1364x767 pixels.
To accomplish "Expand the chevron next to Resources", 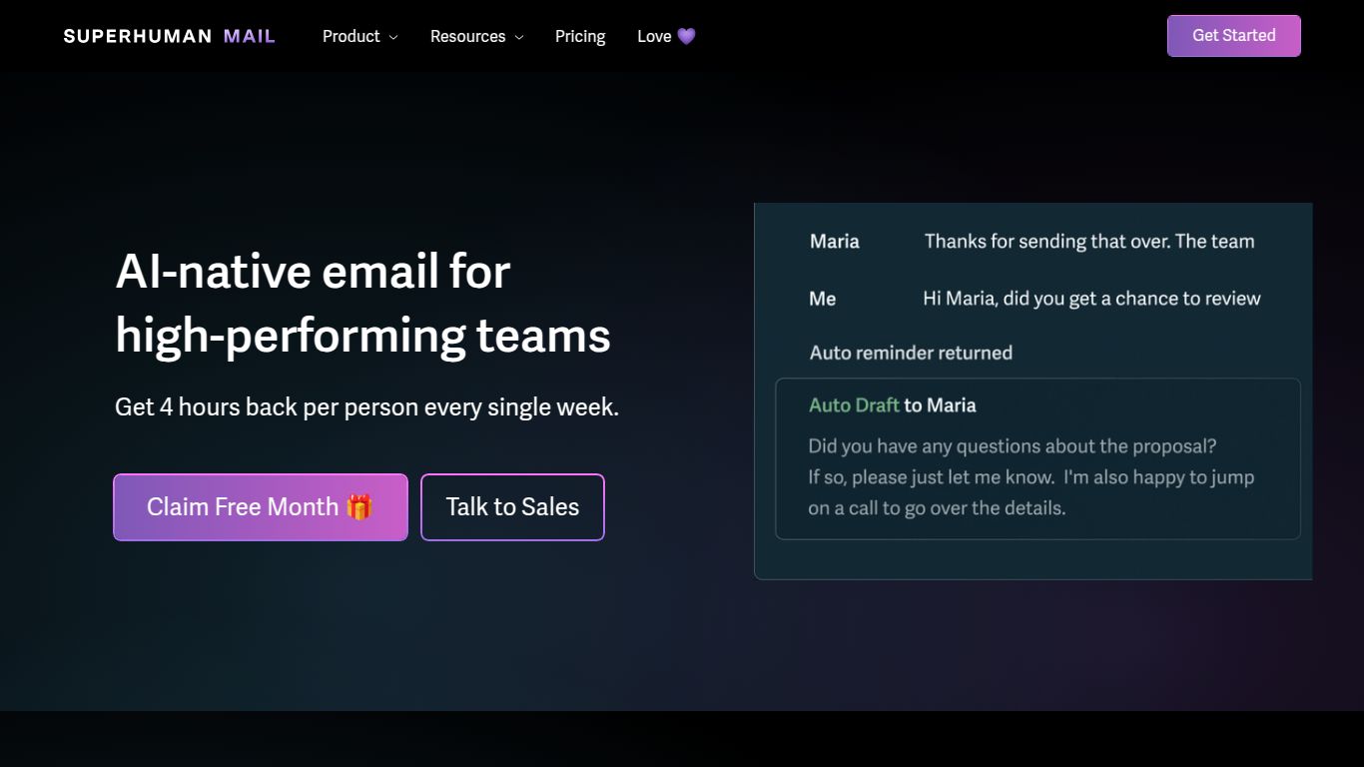I will point(519,37).
